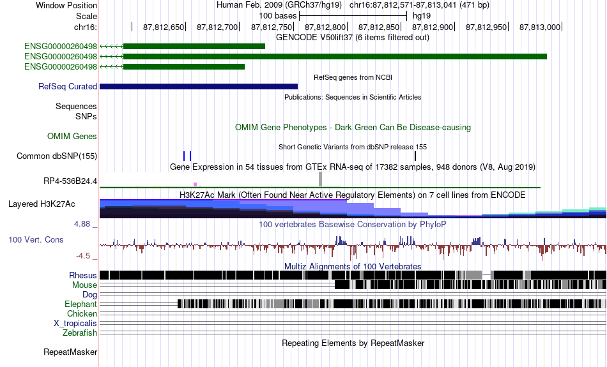Viewport: 607px width, 367px height.
Task: Click the chr16: base position label
Action: [x=85, y=27]
